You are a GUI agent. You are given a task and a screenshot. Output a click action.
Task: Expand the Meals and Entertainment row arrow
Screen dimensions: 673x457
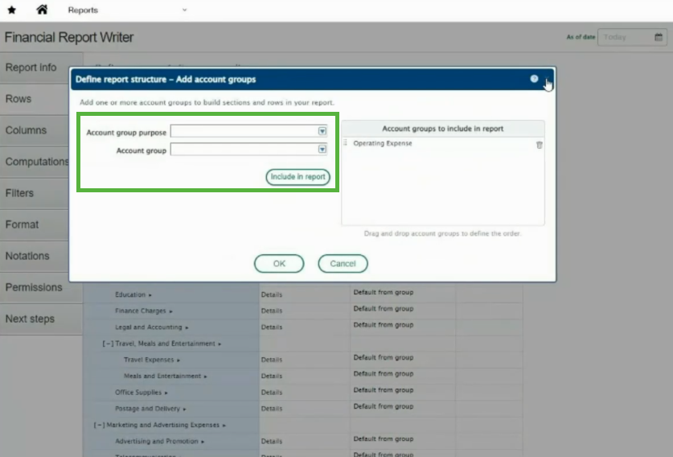[205, 377]
